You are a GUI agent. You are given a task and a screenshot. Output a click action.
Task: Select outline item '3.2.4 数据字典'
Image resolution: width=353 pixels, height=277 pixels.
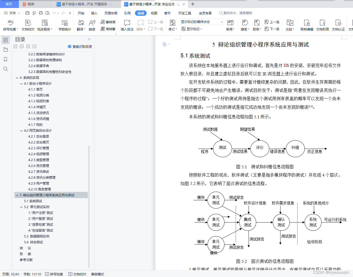pos(39,66)
